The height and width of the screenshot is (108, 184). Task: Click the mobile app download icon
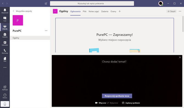(x=5, y=104)
